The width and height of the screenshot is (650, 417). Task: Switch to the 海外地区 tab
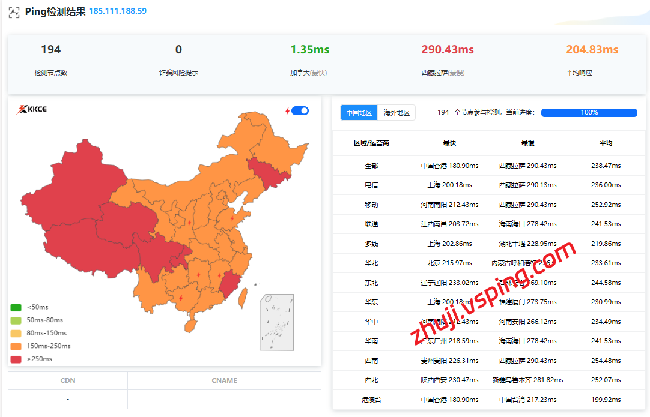point(396,113)
